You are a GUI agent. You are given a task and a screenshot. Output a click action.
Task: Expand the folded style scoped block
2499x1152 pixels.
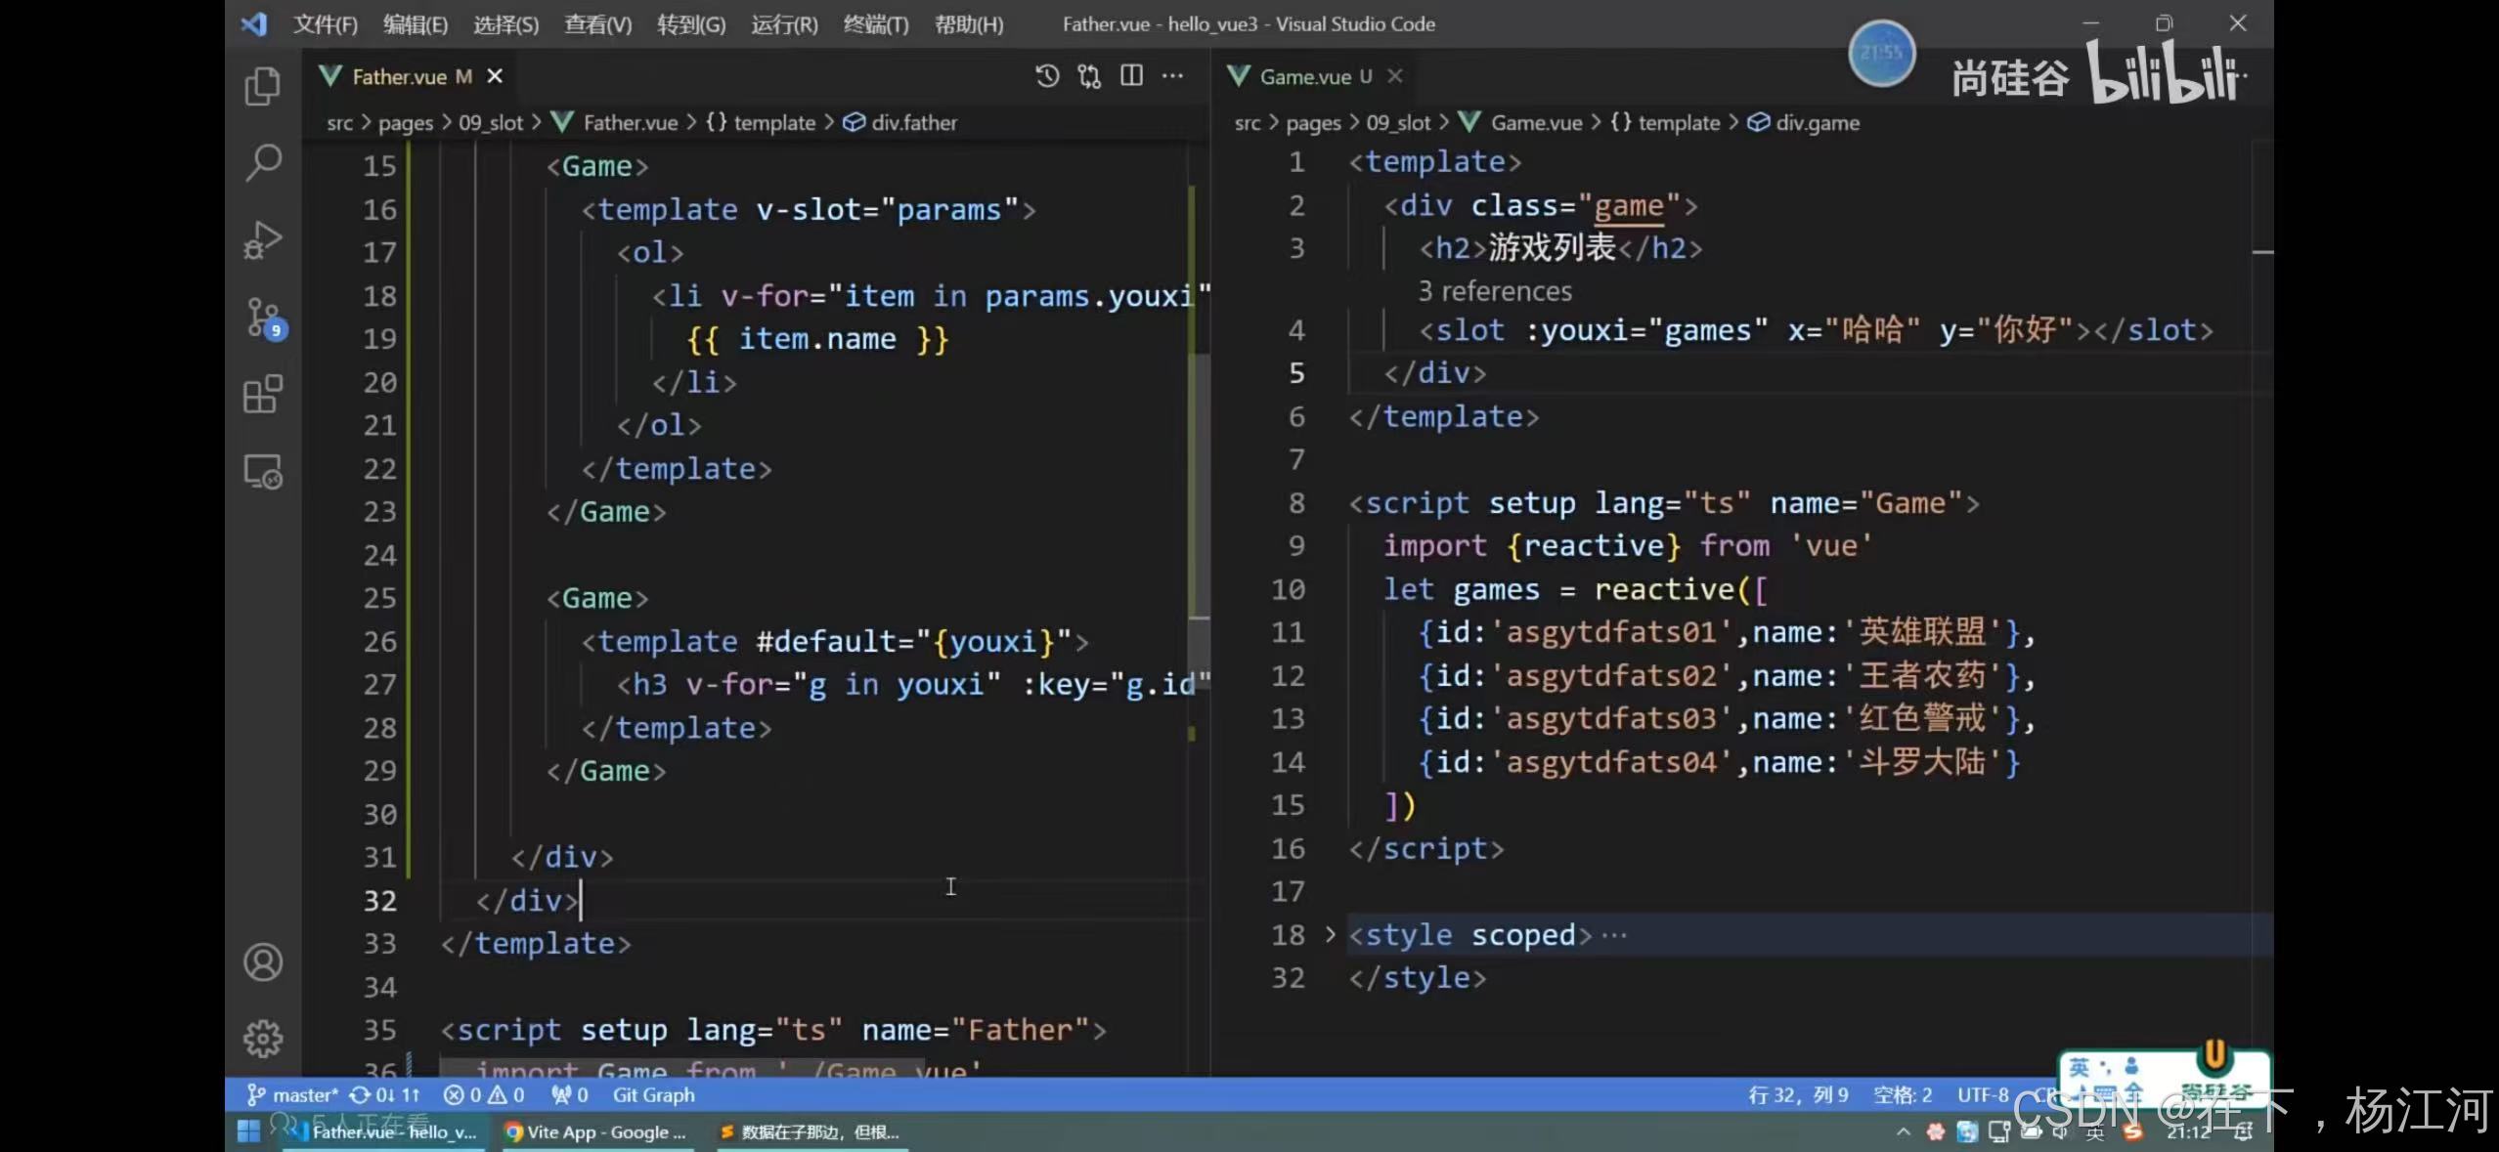[x=1330, y=935]
